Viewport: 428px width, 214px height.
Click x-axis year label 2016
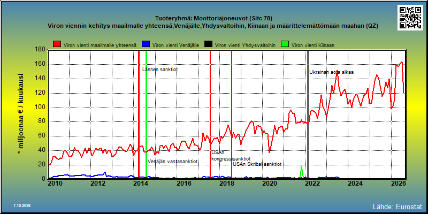click(x=183, y=184)
